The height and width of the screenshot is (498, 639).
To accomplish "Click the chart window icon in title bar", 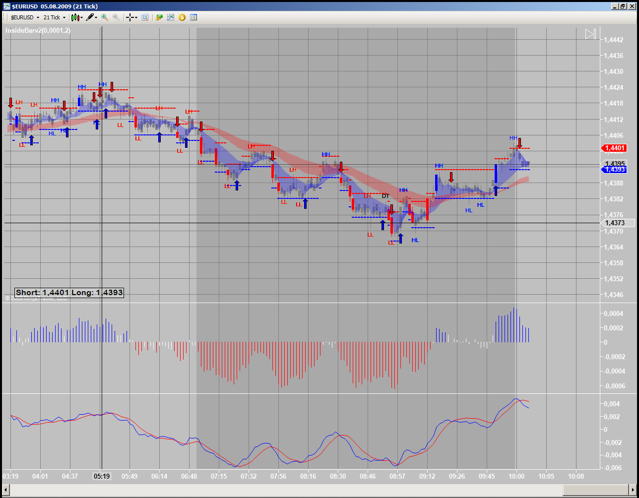I will click(6, 6).
